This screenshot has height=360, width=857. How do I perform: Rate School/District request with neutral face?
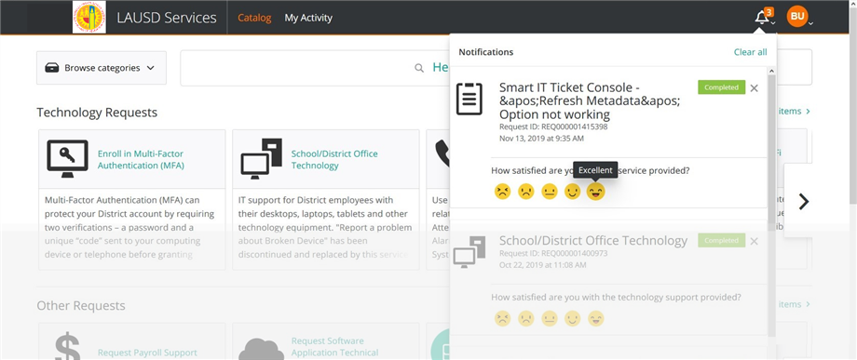[550, 318]
